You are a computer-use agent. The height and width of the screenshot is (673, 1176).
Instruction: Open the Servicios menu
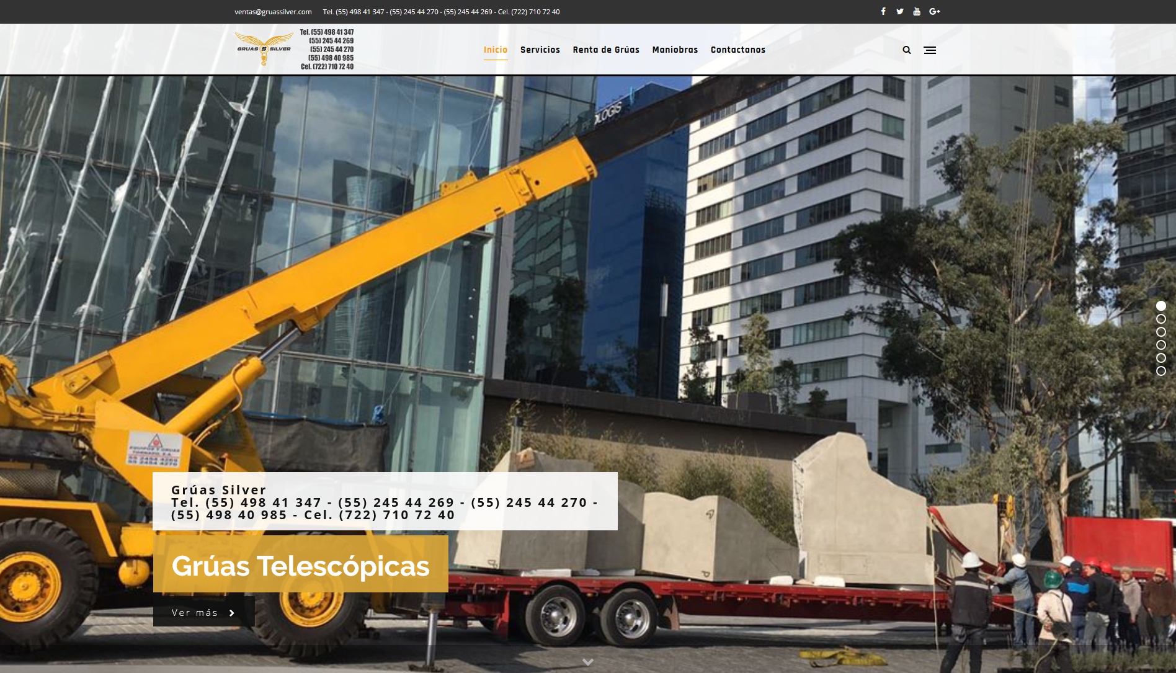(x=540, y=50)
